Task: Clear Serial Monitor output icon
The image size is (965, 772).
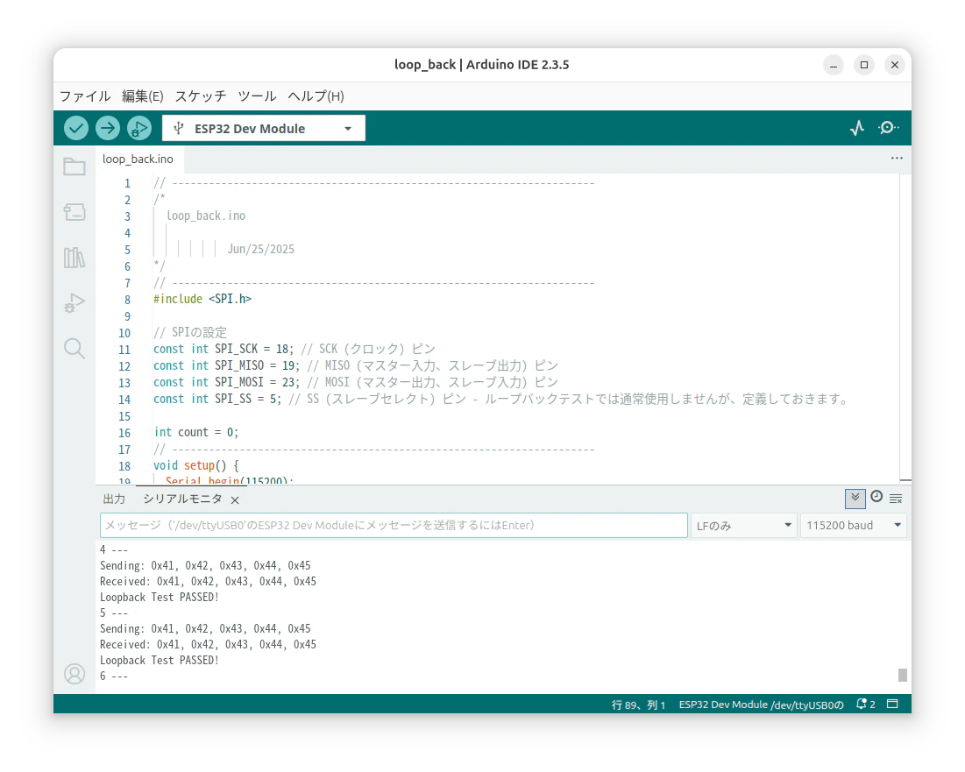Action: click(896, 499)
